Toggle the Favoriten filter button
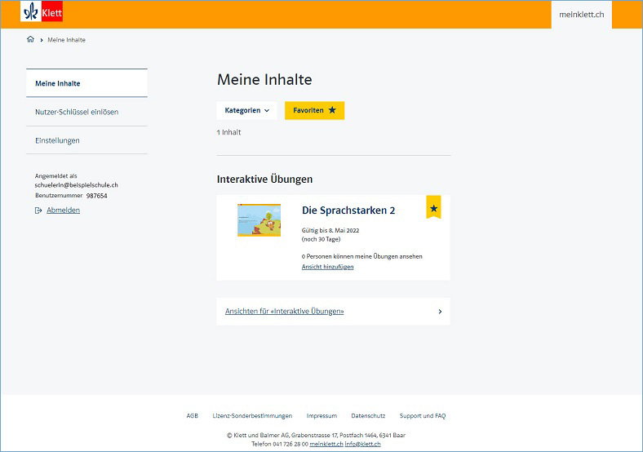Image resolution: width=643 pixels, height=452 pixels. 314,110
